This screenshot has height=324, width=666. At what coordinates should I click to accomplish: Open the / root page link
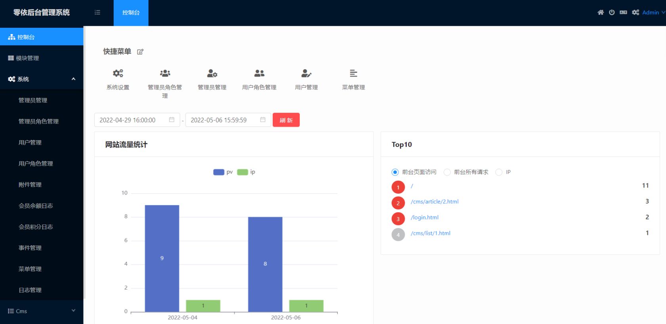tap(412, 186)
